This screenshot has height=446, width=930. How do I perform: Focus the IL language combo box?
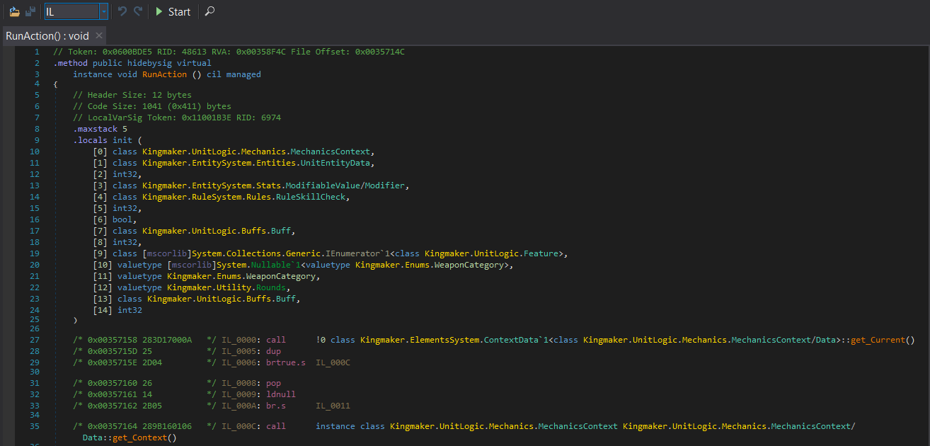71,11
